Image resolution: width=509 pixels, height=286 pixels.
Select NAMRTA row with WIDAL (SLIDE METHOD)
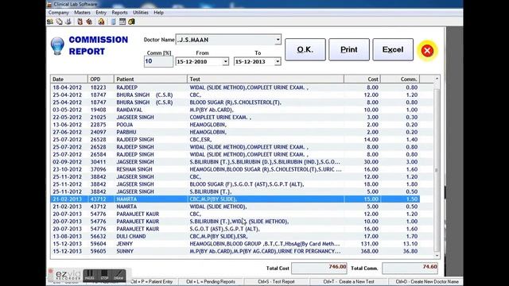tap(235, 207)
